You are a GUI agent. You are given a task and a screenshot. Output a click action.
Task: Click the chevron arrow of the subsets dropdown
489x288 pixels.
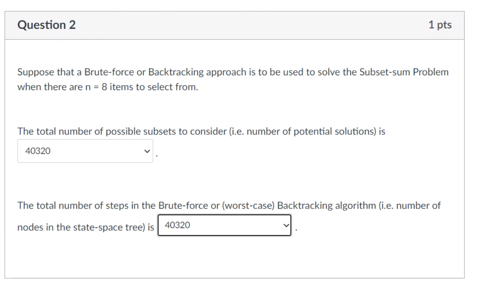coord(146,151)
